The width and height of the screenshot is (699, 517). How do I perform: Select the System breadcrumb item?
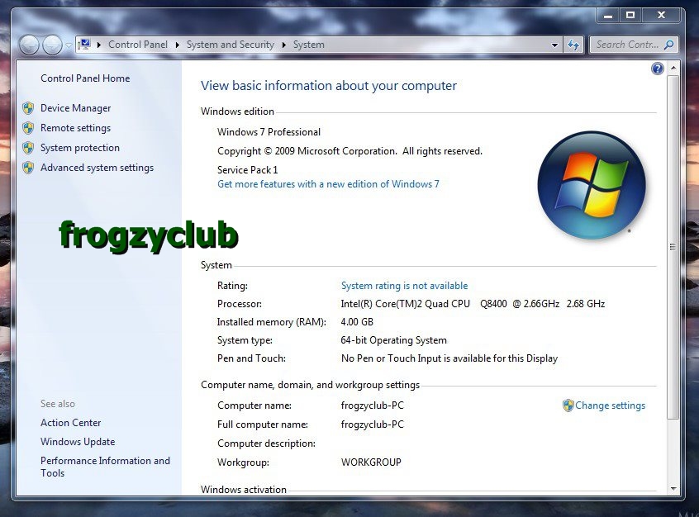tap(308, 45)
